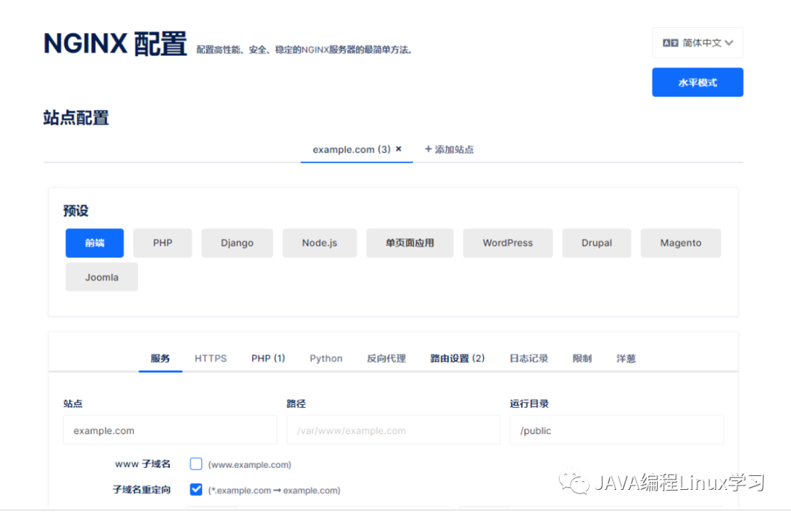Select the 前端 preset

coord(94,242)
